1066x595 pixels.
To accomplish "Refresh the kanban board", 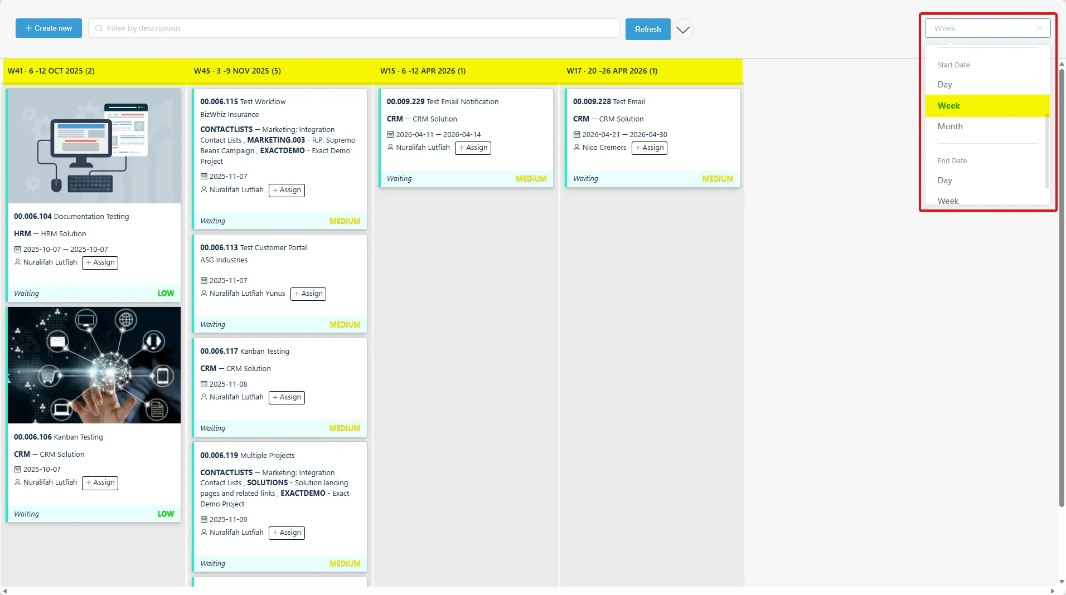I will [648, 29].
